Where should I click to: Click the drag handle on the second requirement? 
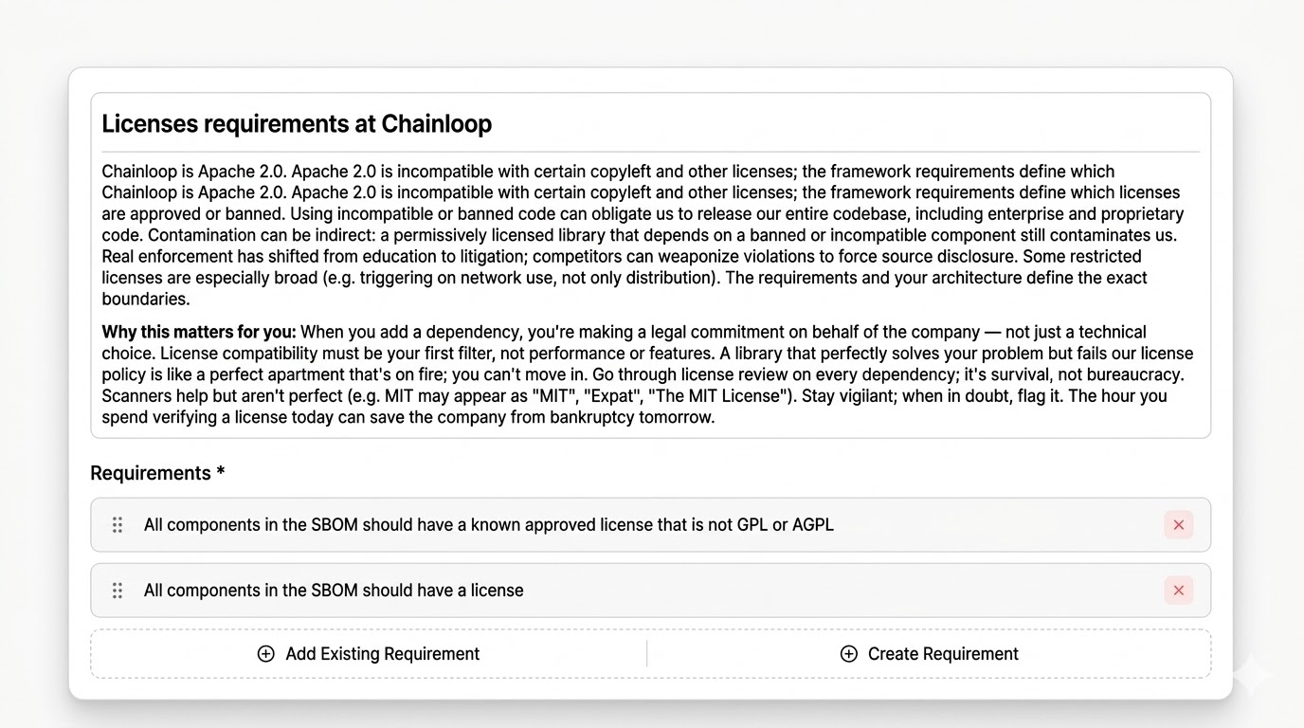(117, 590)
